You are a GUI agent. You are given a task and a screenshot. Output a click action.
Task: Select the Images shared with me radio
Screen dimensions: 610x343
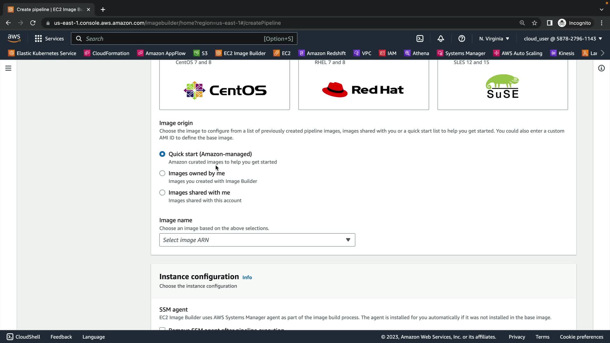162,192
